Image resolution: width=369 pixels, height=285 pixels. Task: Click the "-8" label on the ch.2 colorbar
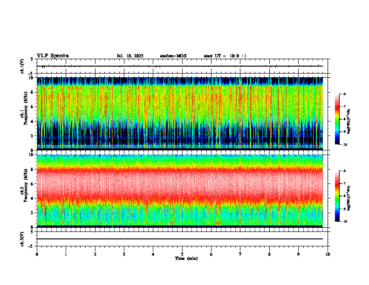coord(344,196)
